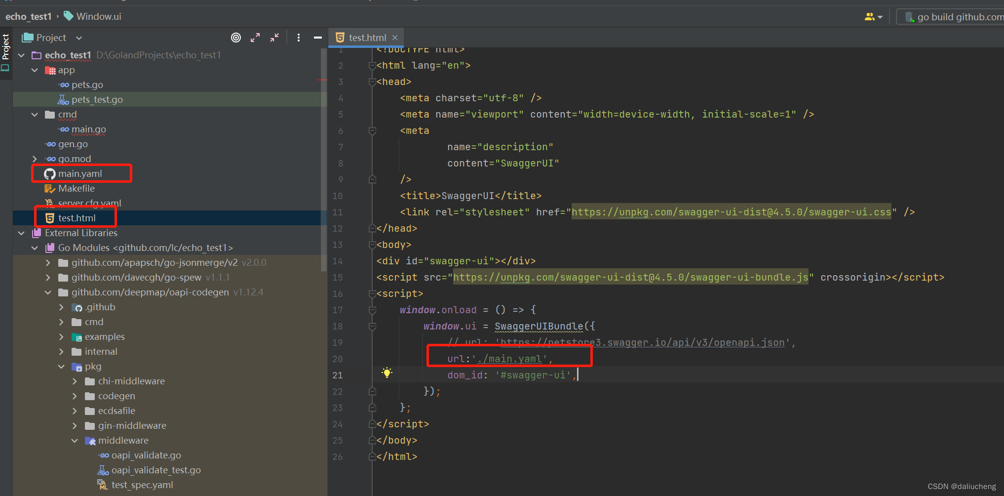Close the test.html editor tab
This screenshot has height=496, width=1004.
pos(395,38)
